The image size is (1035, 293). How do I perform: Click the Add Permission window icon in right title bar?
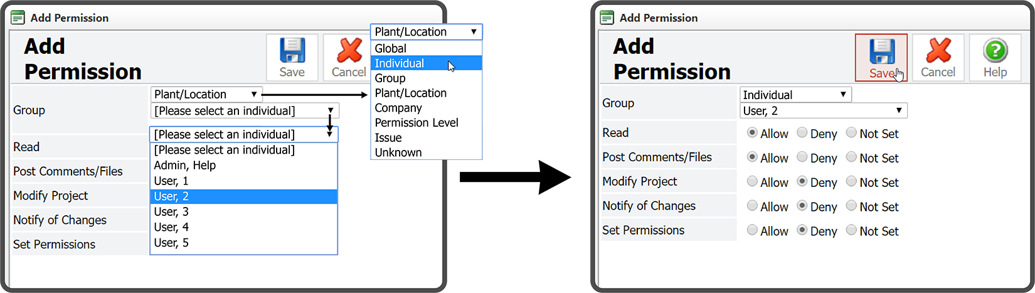point(607,18)
